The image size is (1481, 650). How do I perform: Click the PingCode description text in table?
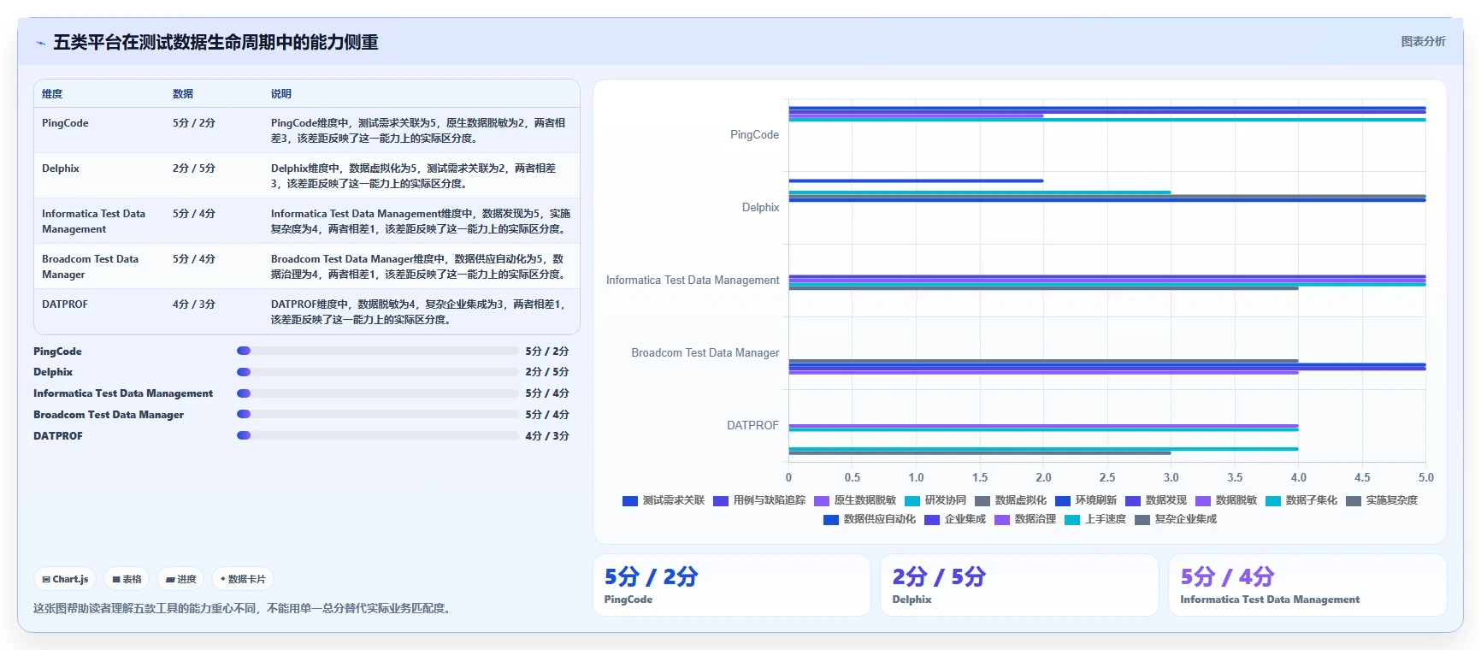pos(419,131)
